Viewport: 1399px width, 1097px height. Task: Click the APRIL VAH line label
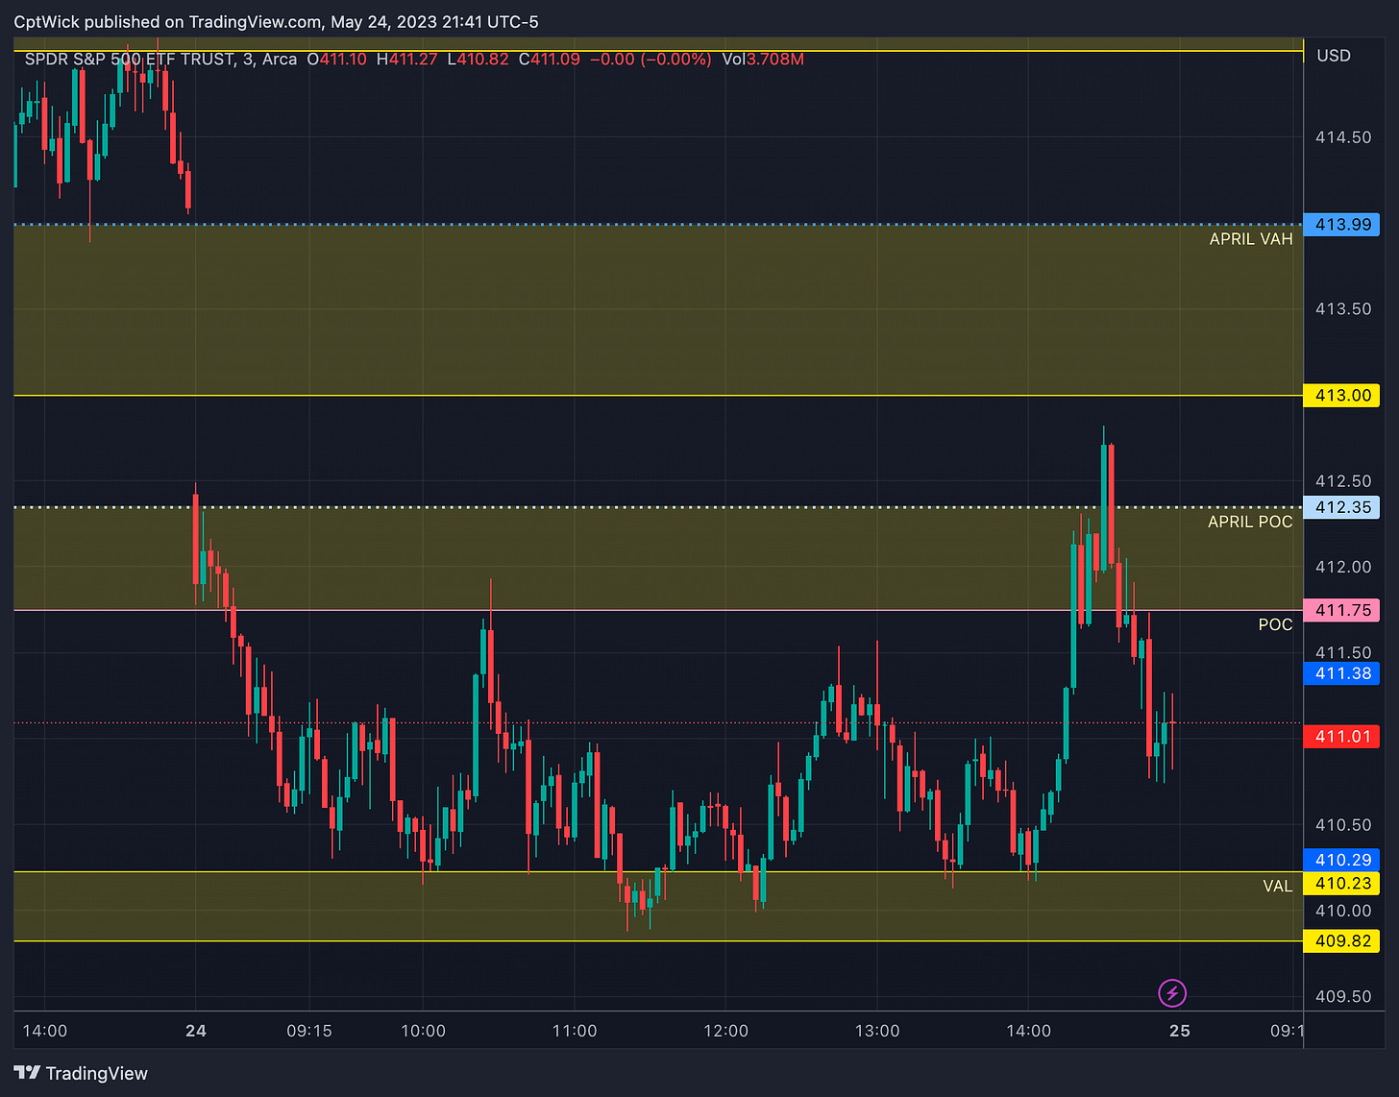(1250, 239)
